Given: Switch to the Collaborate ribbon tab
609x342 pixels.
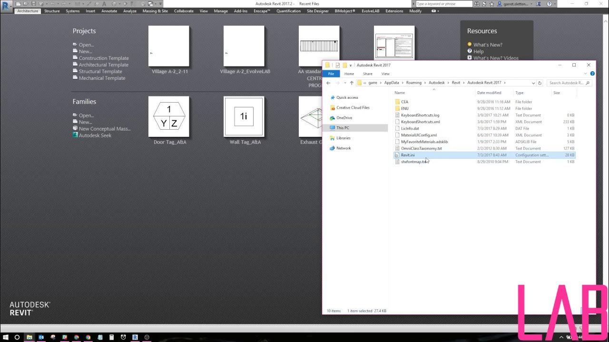Looking at the screenshot, I should pyautogui.click(x=184, y=11).
